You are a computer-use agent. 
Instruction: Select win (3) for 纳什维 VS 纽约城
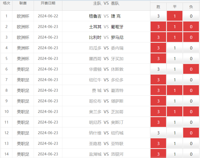coord(158,133)
